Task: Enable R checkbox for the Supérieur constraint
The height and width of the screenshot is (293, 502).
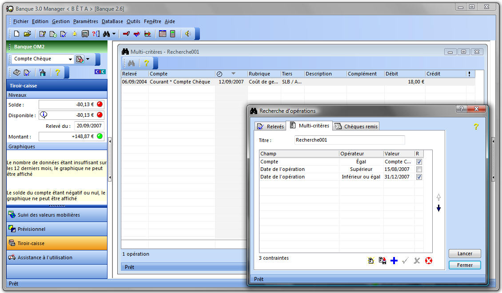Action: tap(419, 170)
